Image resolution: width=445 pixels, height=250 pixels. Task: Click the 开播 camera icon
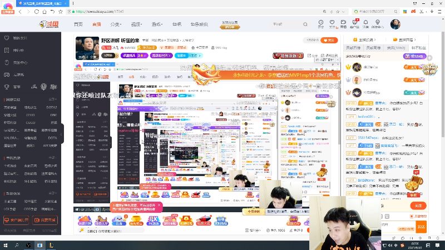coord(343,24)
